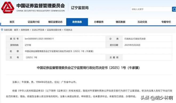Viewport: 176px width, 103px height.
Task: Open the 辖区数据 navigation tab
Action: pyautogui.click(x=121, y=22)
